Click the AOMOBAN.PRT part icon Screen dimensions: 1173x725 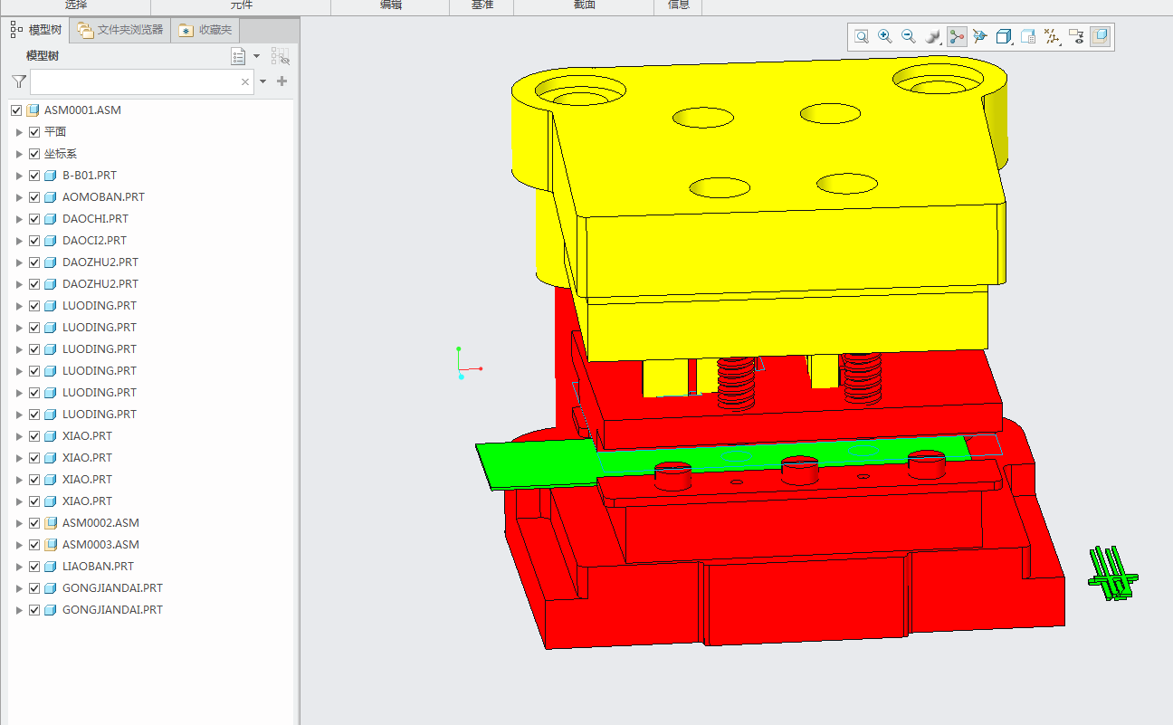pos(51,197)
